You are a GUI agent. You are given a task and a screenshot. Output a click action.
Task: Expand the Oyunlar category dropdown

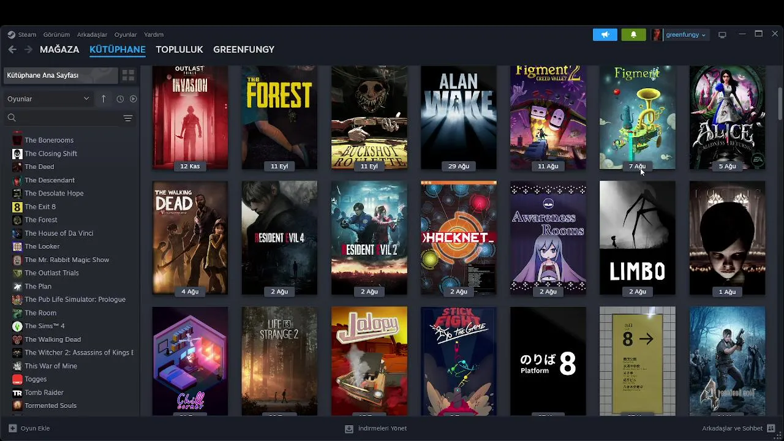(x=48, y=99)
